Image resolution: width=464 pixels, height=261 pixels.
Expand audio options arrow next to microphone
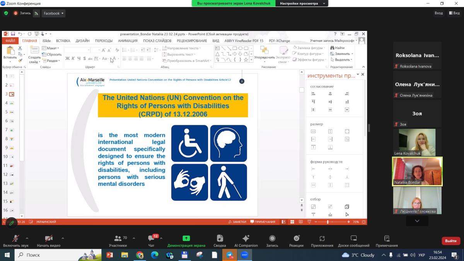click(x=27, y=238)
